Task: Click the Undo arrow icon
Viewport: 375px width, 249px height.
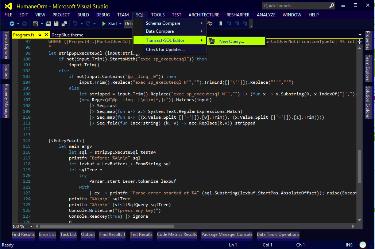Action: coord(75,24)
